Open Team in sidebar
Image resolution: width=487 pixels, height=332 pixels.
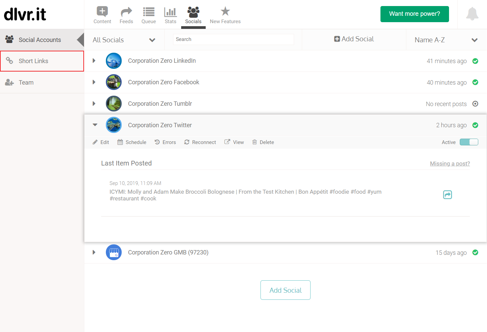coord(42,83)
